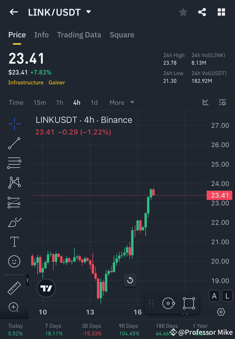The width and height of the screenshot is (235, 339).
Task: Open the chart settings gear icon
Action: tap(221, 312)
